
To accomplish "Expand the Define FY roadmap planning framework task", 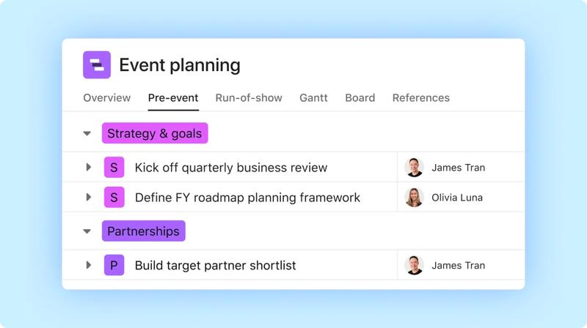I will click(88, 198).
